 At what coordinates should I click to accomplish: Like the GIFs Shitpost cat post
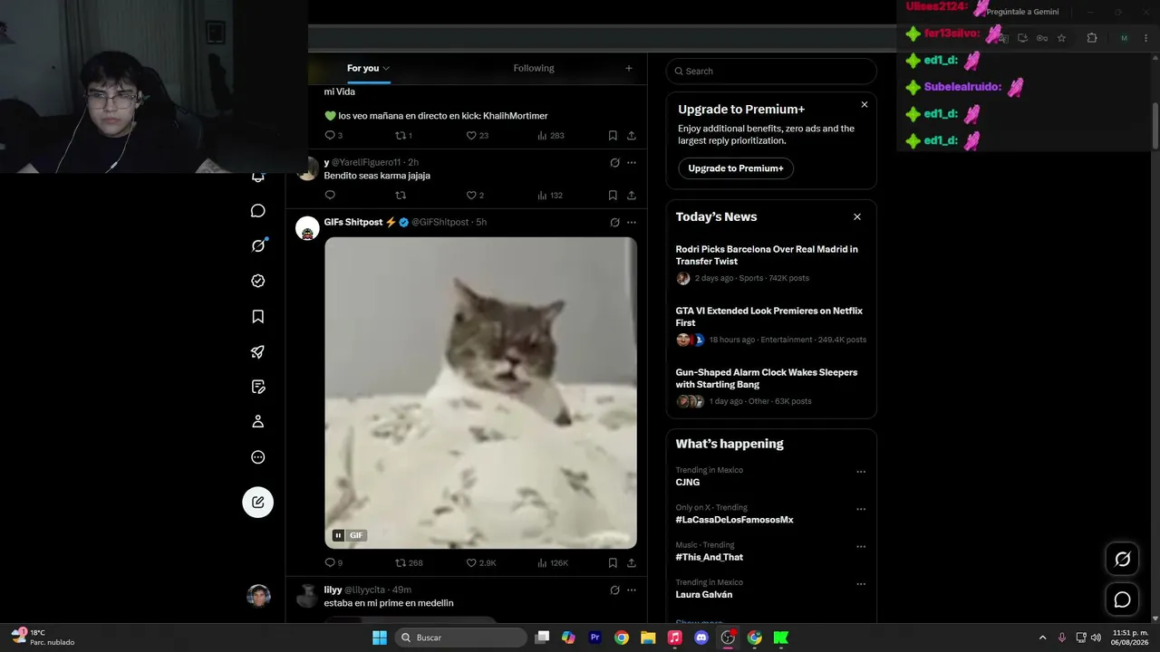click(x=480, y=563)
